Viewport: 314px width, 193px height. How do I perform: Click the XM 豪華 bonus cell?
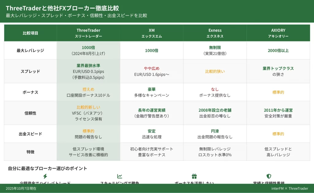(x=151, y=92)
